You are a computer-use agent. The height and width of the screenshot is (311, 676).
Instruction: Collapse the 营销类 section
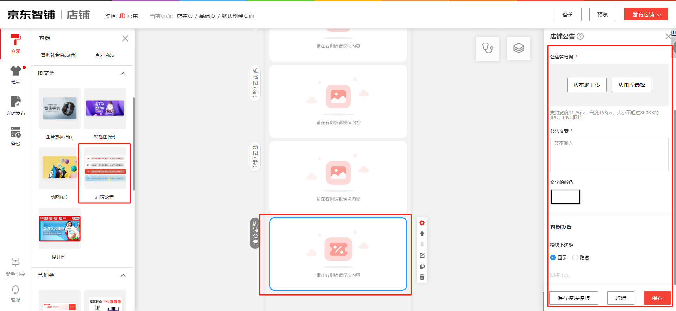123,275
